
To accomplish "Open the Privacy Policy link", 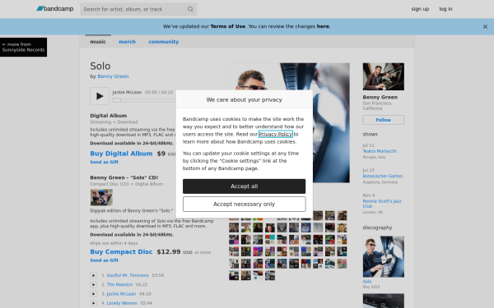I will (x=276, y=134).
